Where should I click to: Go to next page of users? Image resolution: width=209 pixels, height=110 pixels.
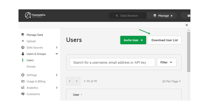click(x=77, y=81)
